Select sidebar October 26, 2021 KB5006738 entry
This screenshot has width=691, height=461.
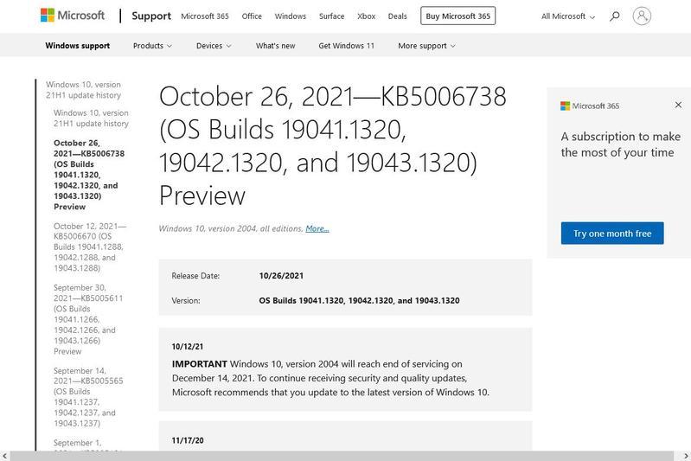click(x=89, y=175)
